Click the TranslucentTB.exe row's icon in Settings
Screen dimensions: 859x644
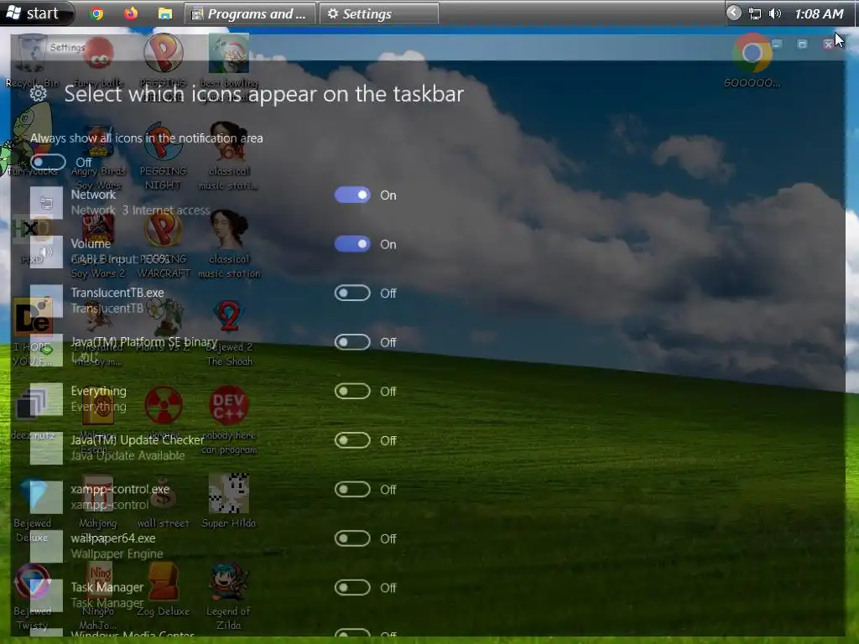[47, 301]
